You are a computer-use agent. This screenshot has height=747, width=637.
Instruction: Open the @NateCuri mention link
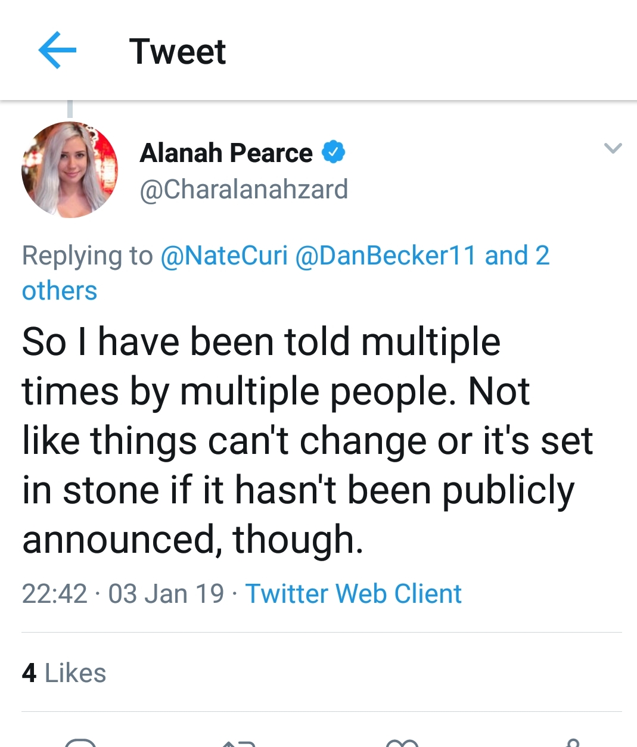224,256
